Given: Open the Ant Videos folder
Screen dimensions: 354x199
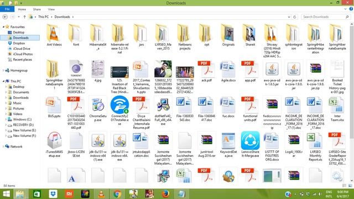Looking at the screenshot, I should click(54, 35).
